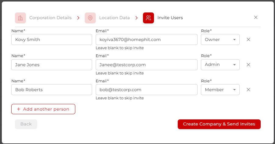Open the Owner role dropdown
This screenshot has height=144, width=275.
220,39
